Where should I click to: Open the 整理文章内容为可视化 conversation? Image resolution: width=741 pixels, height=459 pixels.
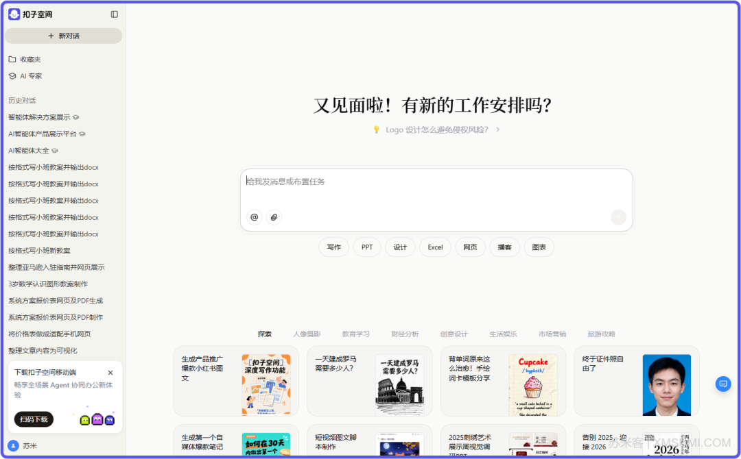point(43,351)
